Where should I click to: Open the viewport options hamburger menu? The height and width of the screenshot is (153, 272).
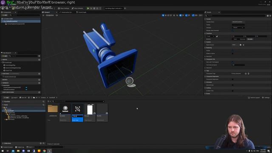43,15
